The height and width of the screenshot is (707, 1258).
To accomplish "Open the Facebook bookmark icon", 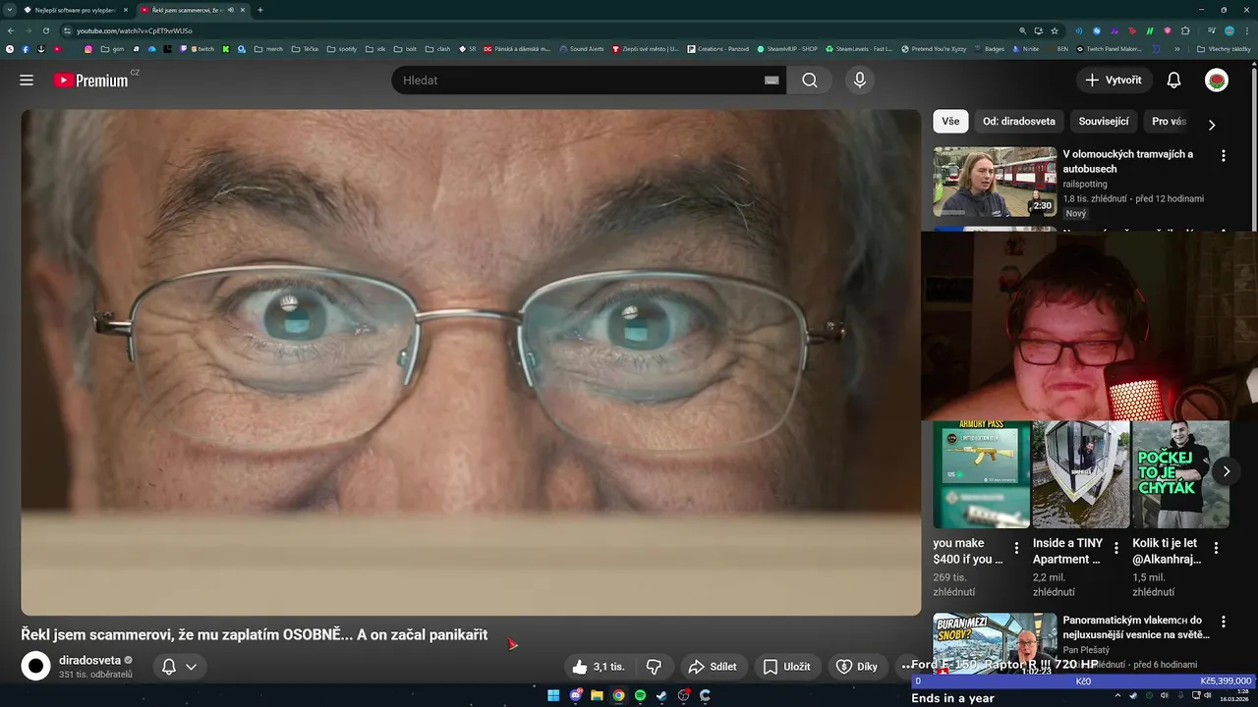I will coord(26,48).
